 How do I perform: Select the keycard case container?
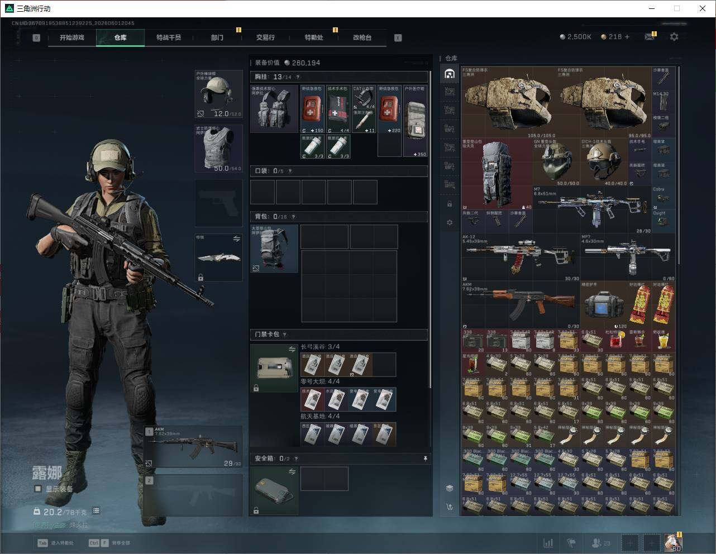(274, 368)
